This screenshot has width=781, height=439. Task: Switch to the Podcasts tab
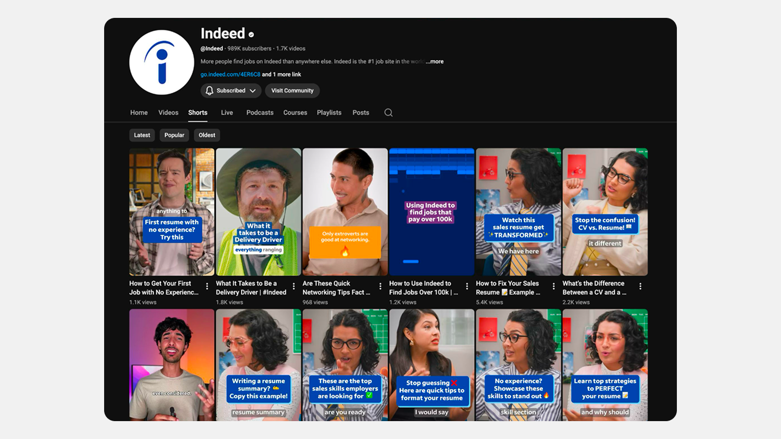click(259, 112)
